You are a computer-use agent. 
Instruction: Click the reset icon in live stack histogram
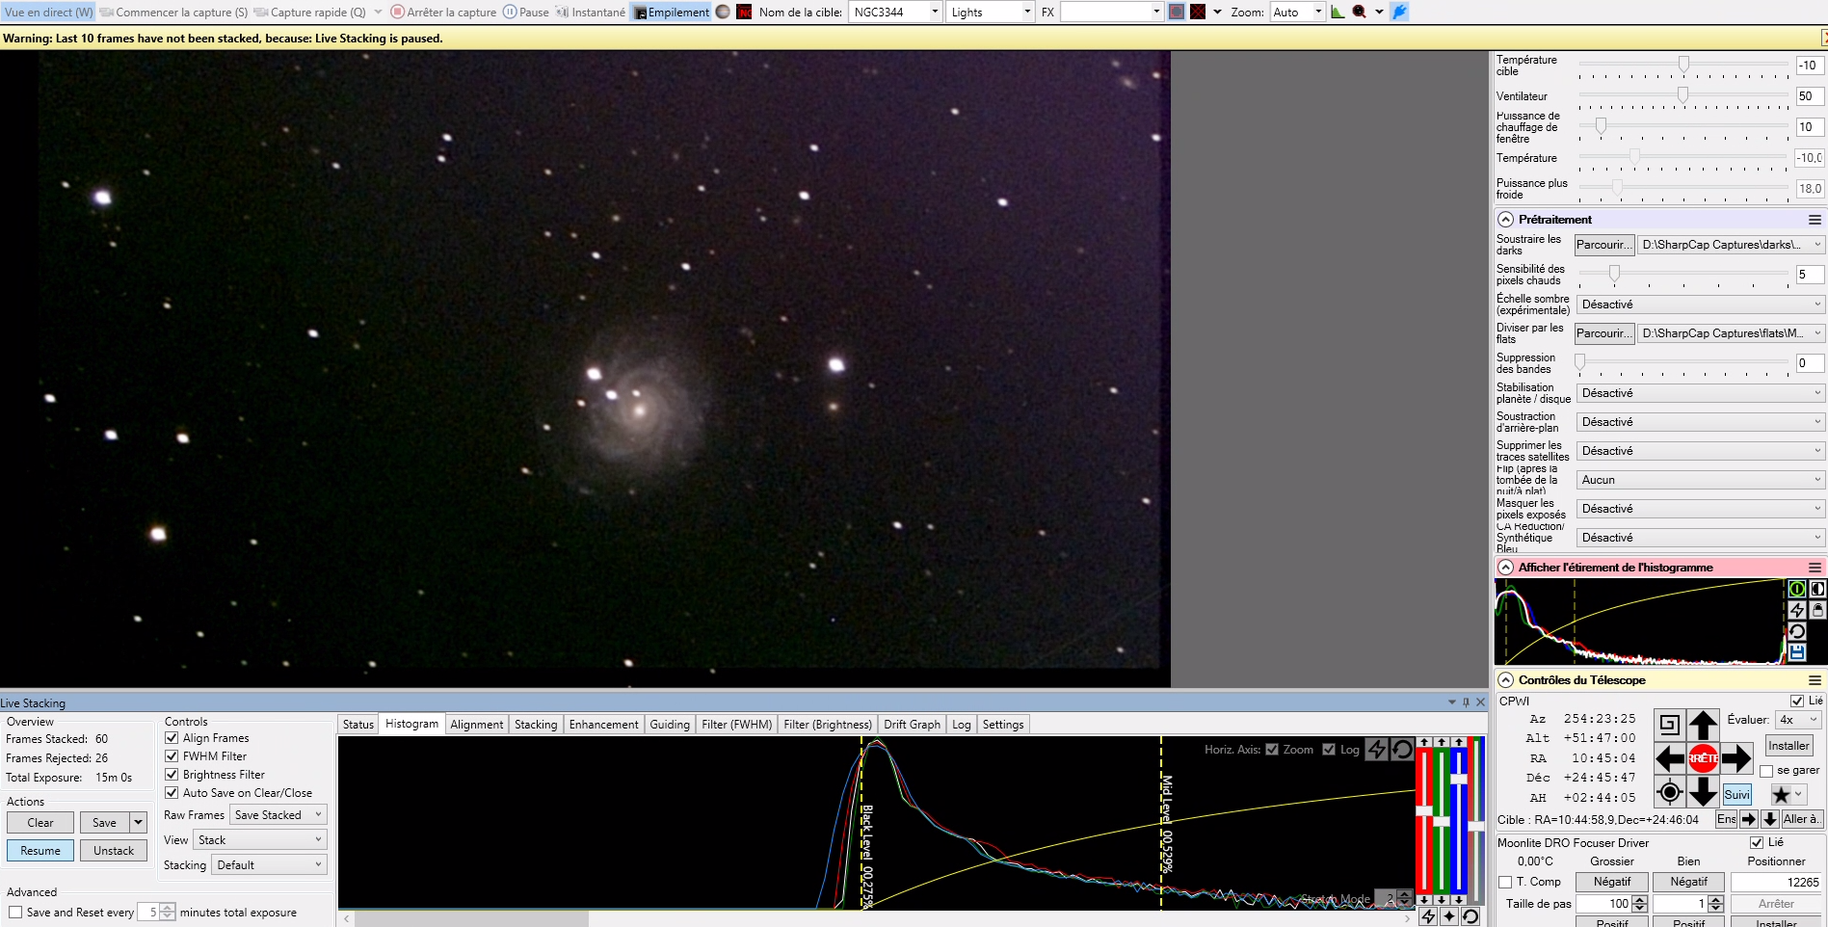(1402, 749)
